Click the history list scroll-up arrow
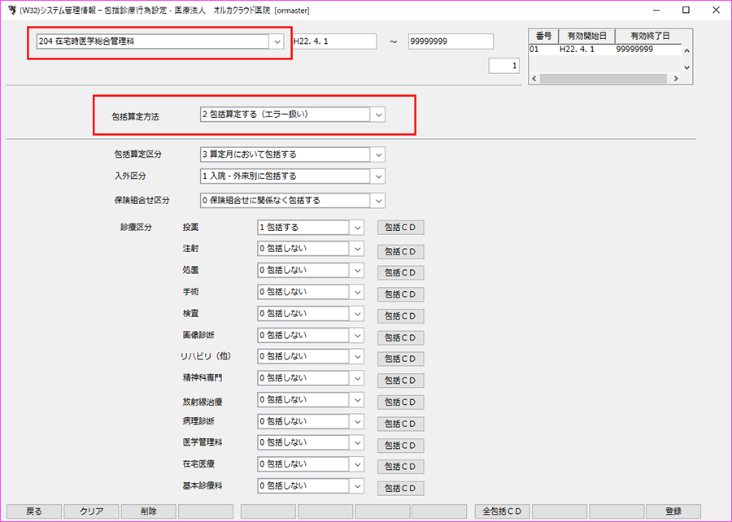Viewport: 732px width, 522px height. [686, 50]
